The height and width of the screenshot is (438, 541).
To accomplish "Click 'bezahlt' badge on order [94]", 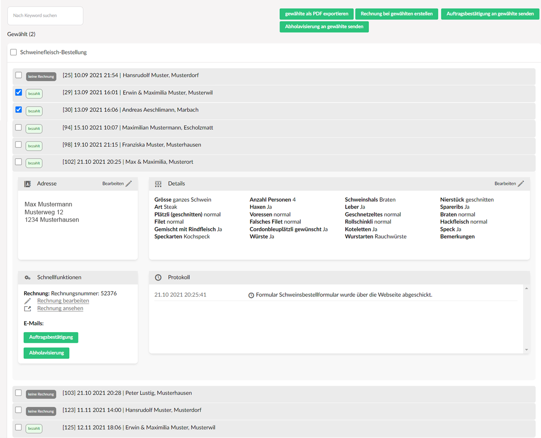I will [34, 129].
